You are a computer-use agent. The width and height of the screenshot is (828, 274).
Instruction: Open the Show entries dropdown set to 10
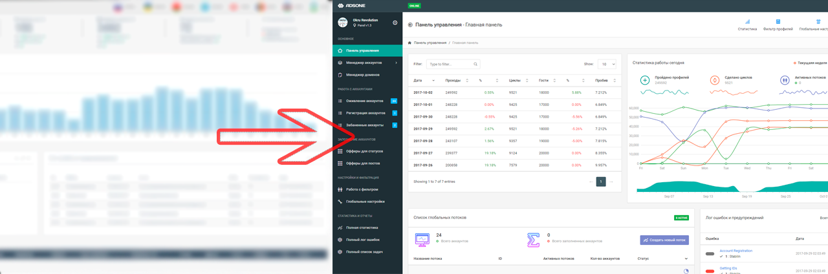click(x=606, y=64)
